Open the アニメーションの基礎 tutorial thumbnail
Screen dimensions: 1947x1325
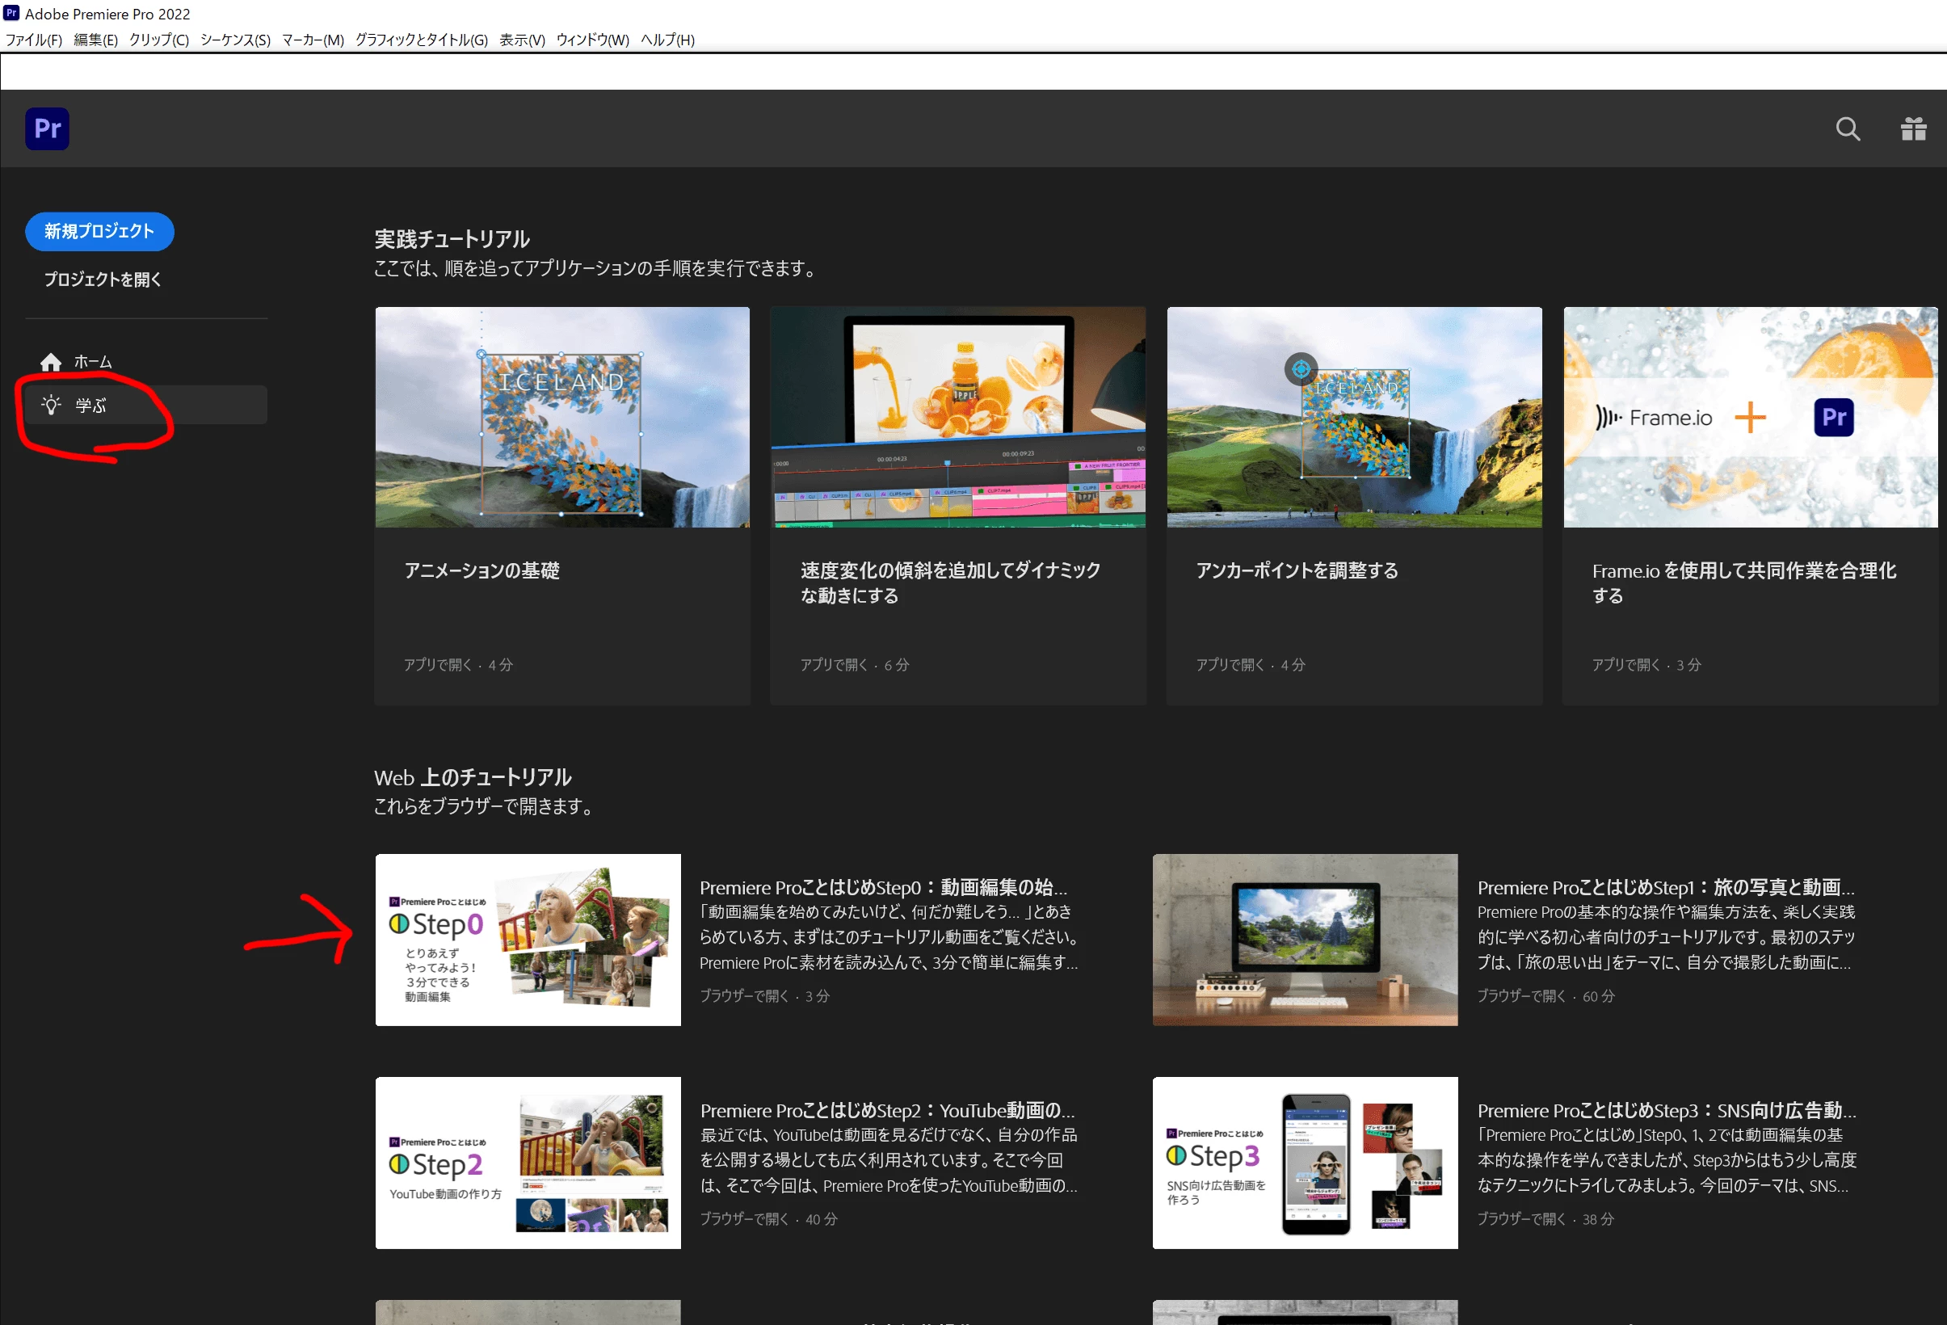[562, 418]
